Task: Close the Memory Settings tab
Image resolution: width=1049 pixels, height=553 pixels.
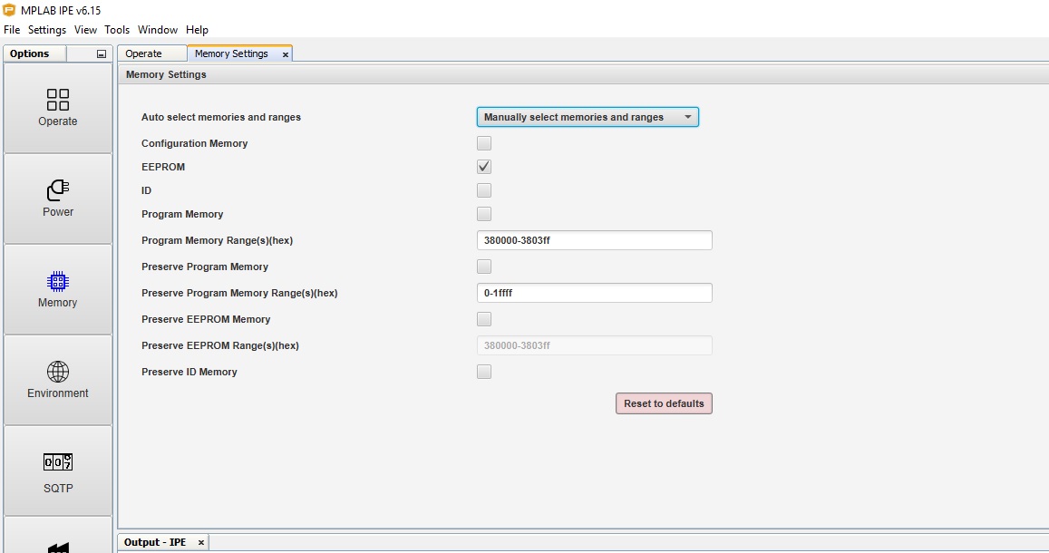Action: [x=286, y=53]
